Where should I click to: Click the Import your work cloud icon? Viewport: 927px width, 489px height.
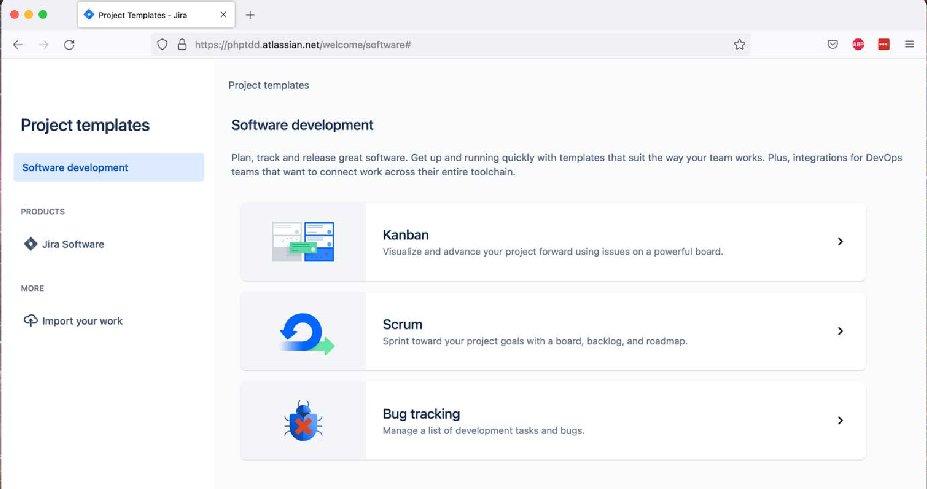pyautogui.click(x=31, y=321)
